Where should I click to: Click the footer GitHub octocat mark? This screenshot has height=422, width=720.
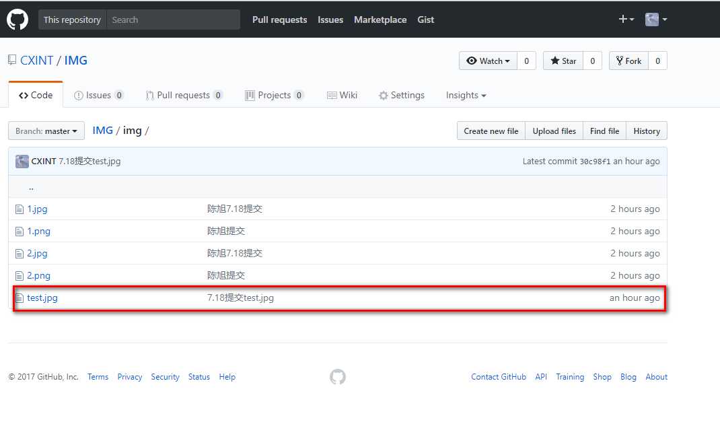coord(338,377)
